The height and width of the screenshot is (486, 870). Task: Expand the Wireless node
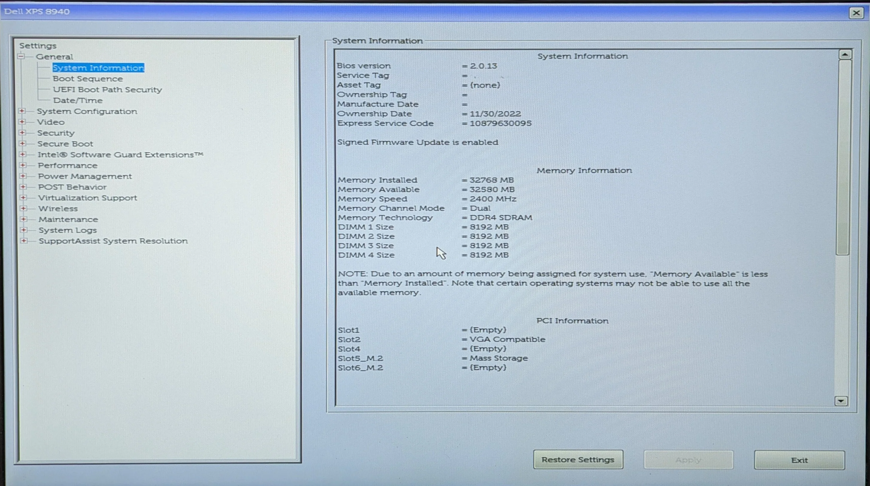click(x=23, y=208)
